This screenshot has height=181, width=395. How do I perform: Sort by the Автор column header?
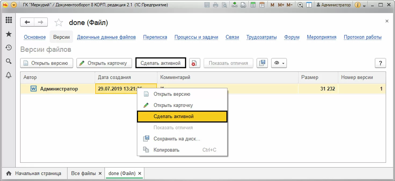tap(58, 77)
